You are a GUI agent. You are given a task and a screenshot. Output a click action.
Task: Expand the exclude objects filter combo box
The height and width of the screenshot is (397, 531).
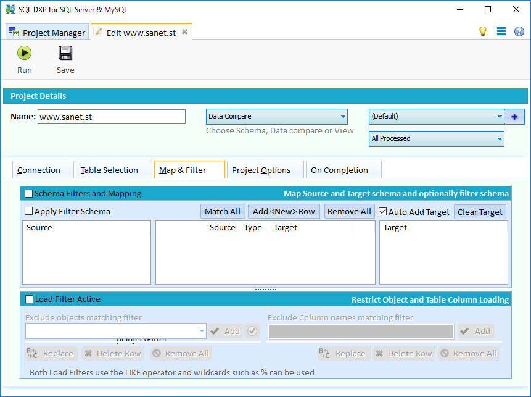(x=202, y=331)
